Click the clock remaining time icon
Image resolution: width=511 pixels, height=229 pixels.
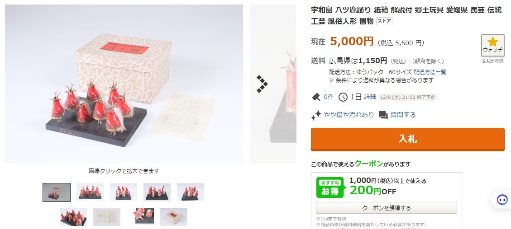coord(343,97)
